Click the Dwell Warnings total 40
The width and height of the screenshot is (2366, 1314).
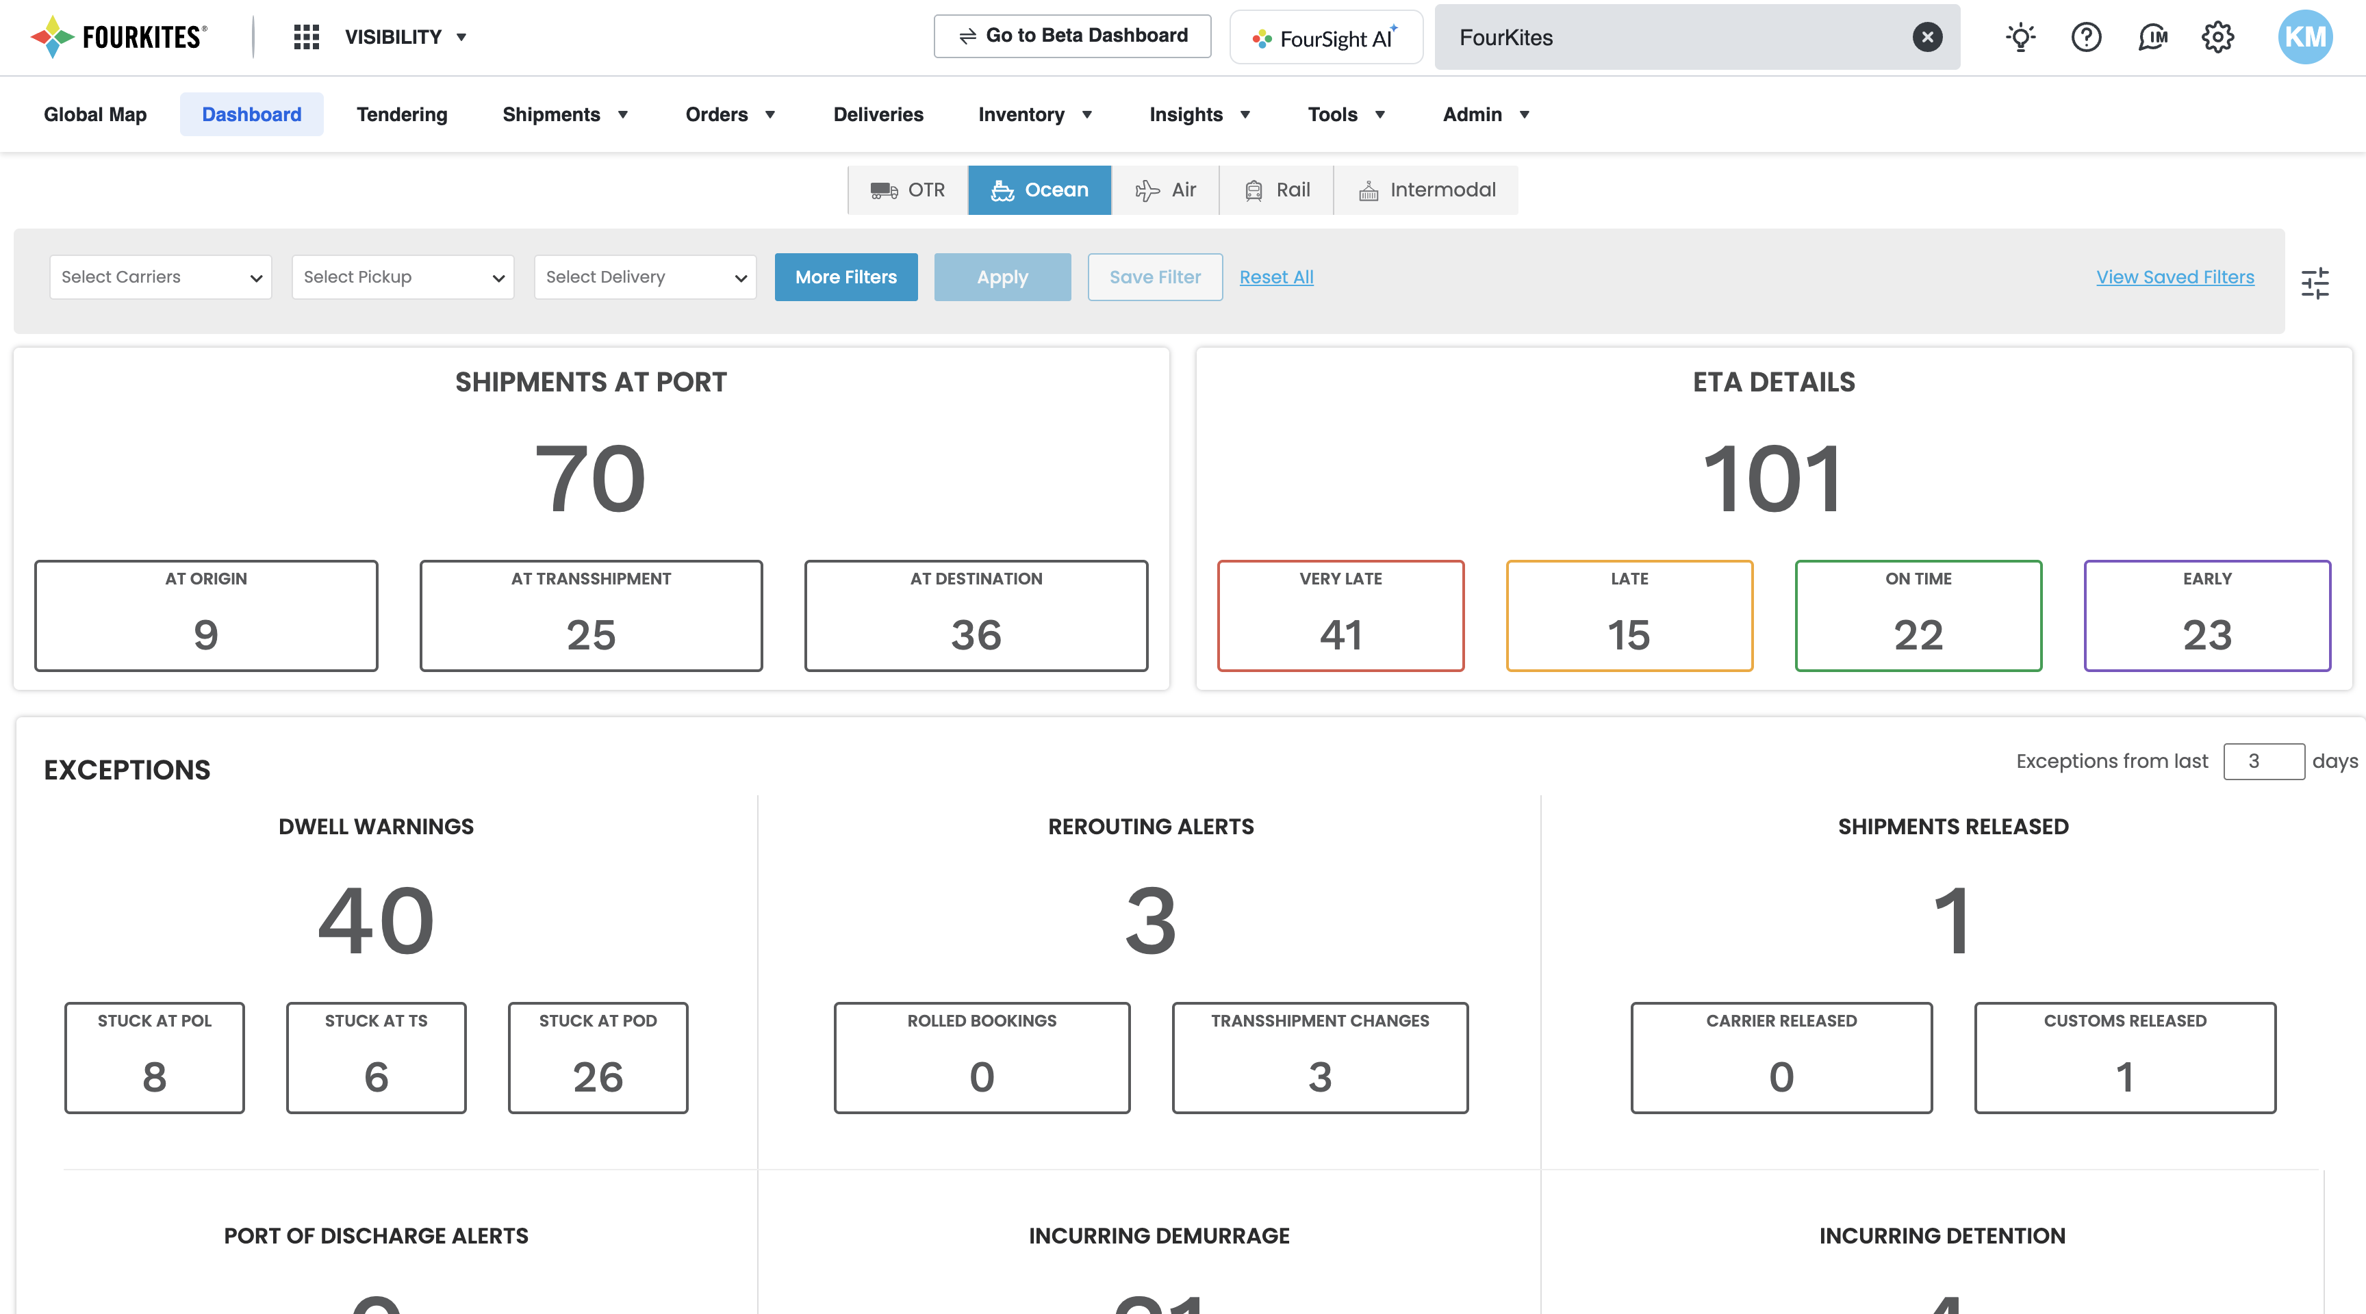pyautogui.click(x=376, y=920)
